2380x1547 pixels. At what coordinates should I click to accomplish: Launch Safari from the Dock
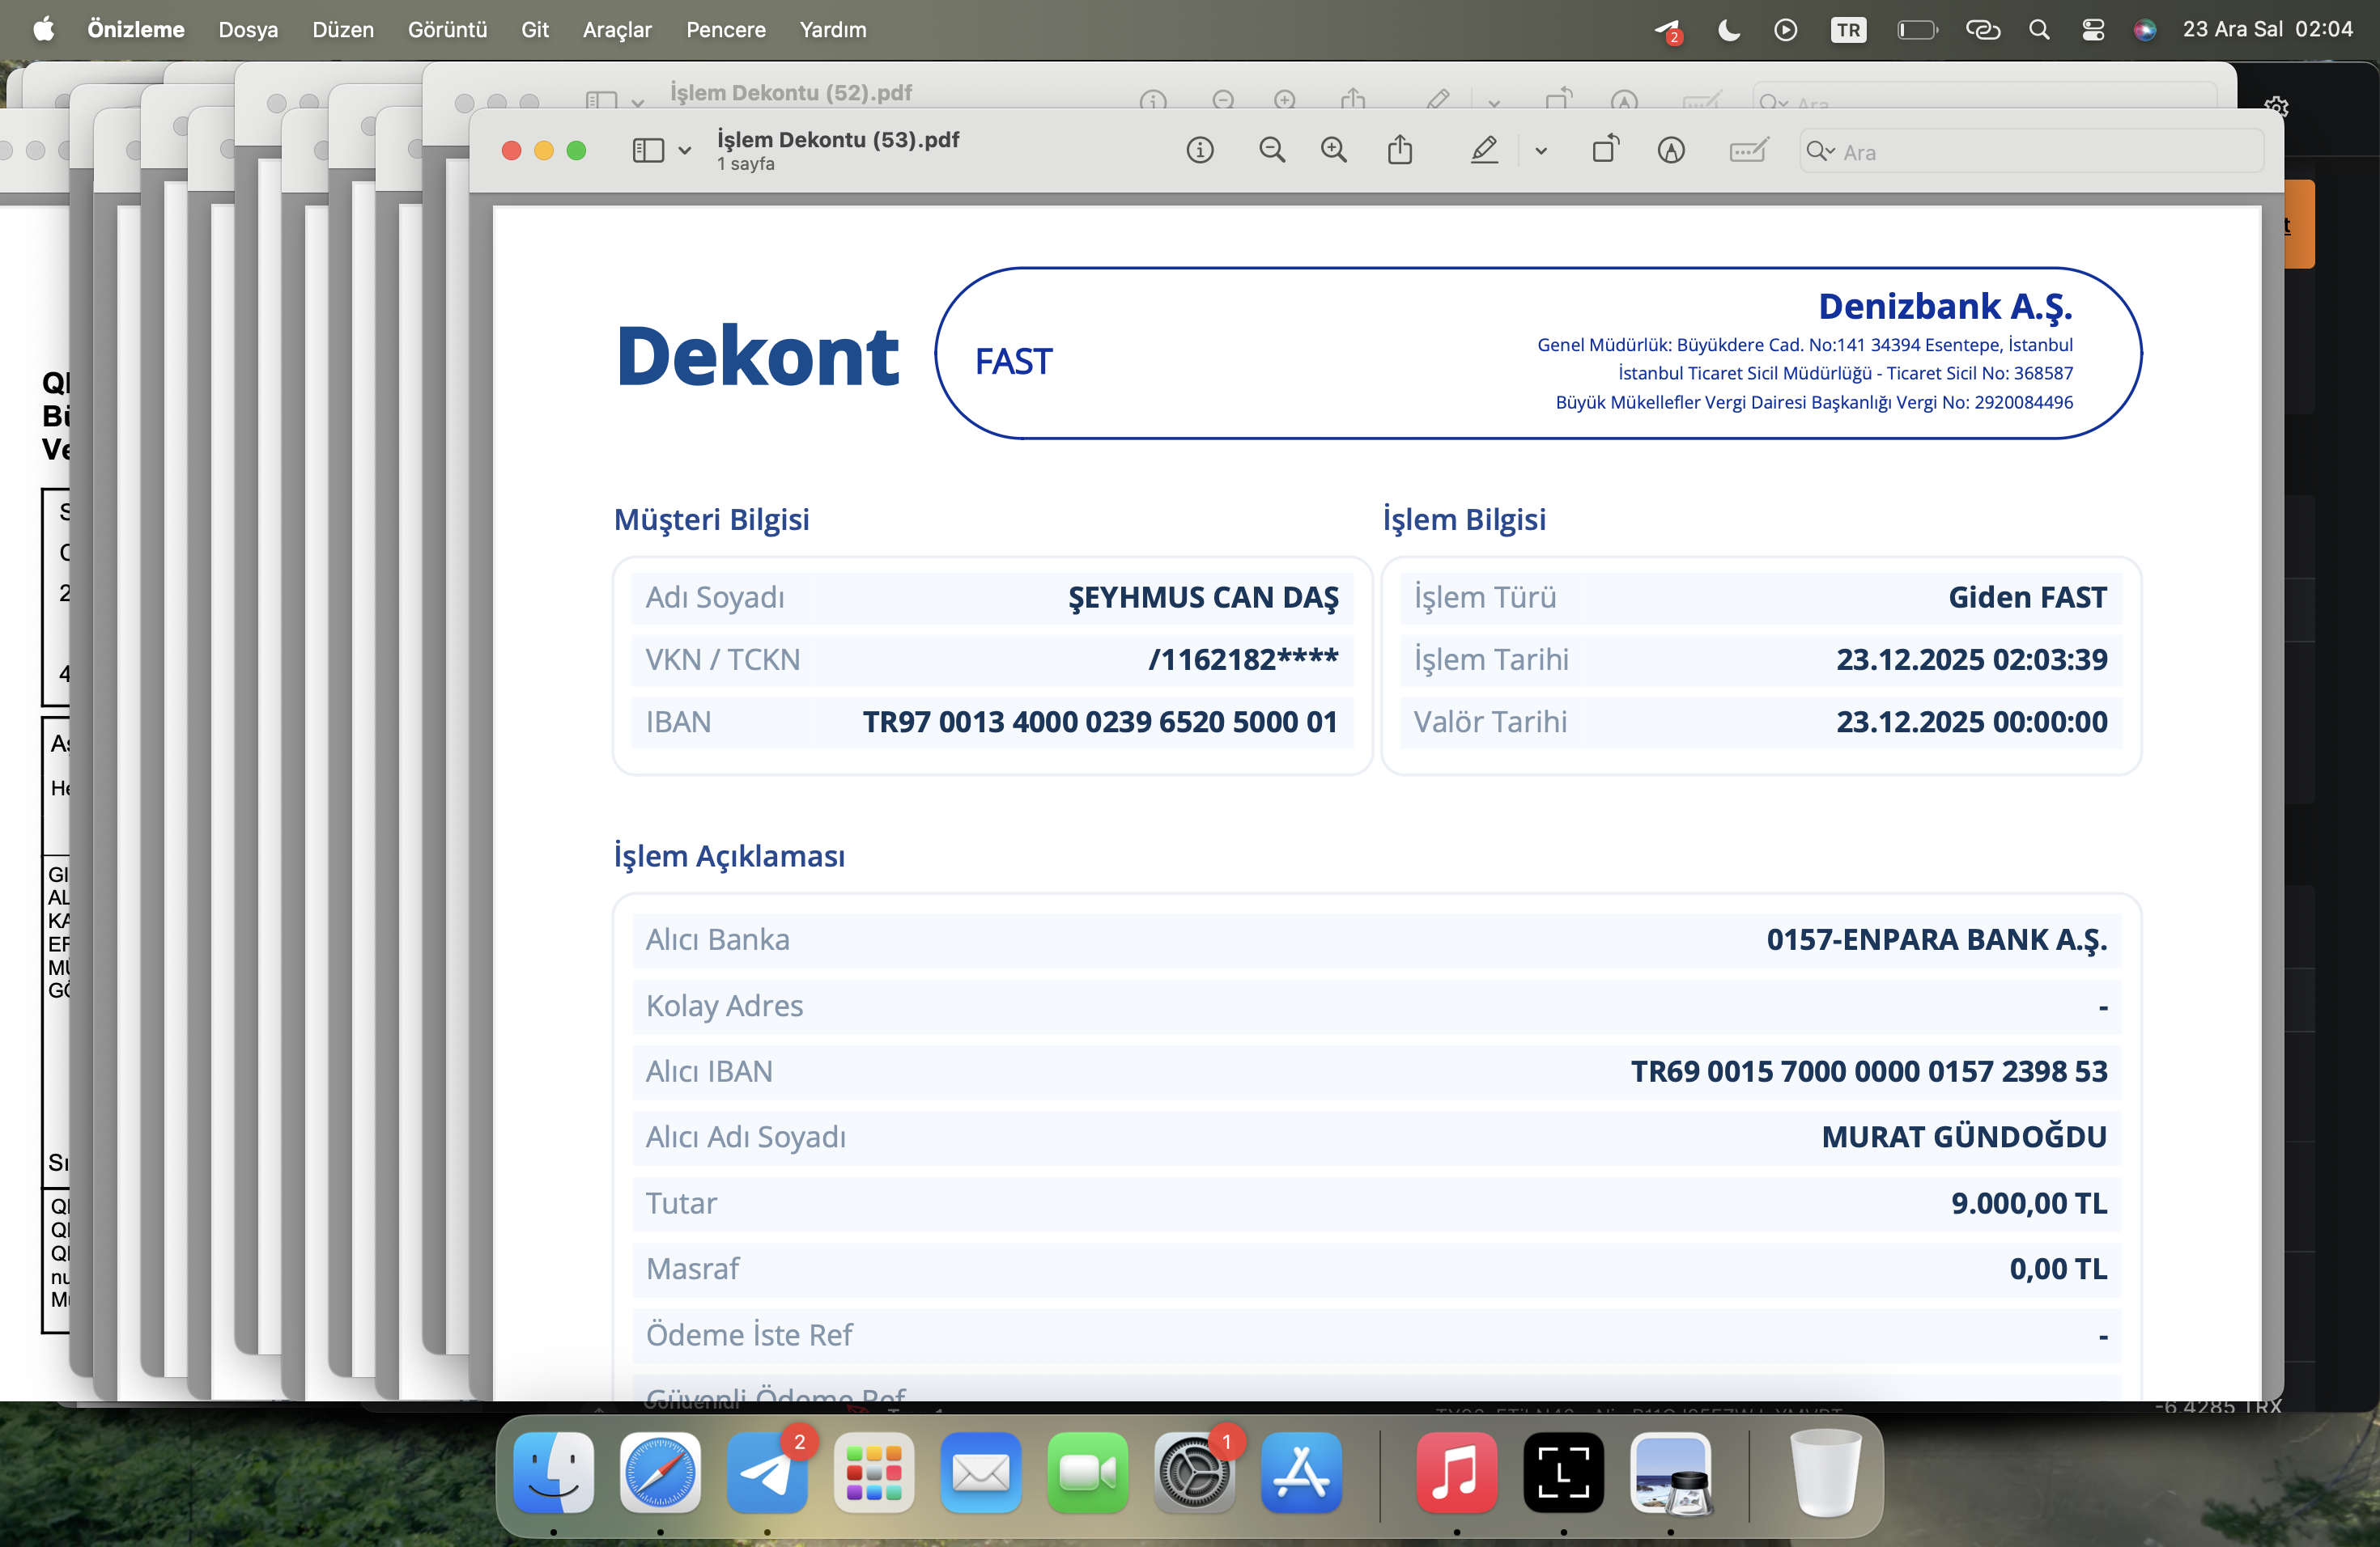click(660, 1472)
